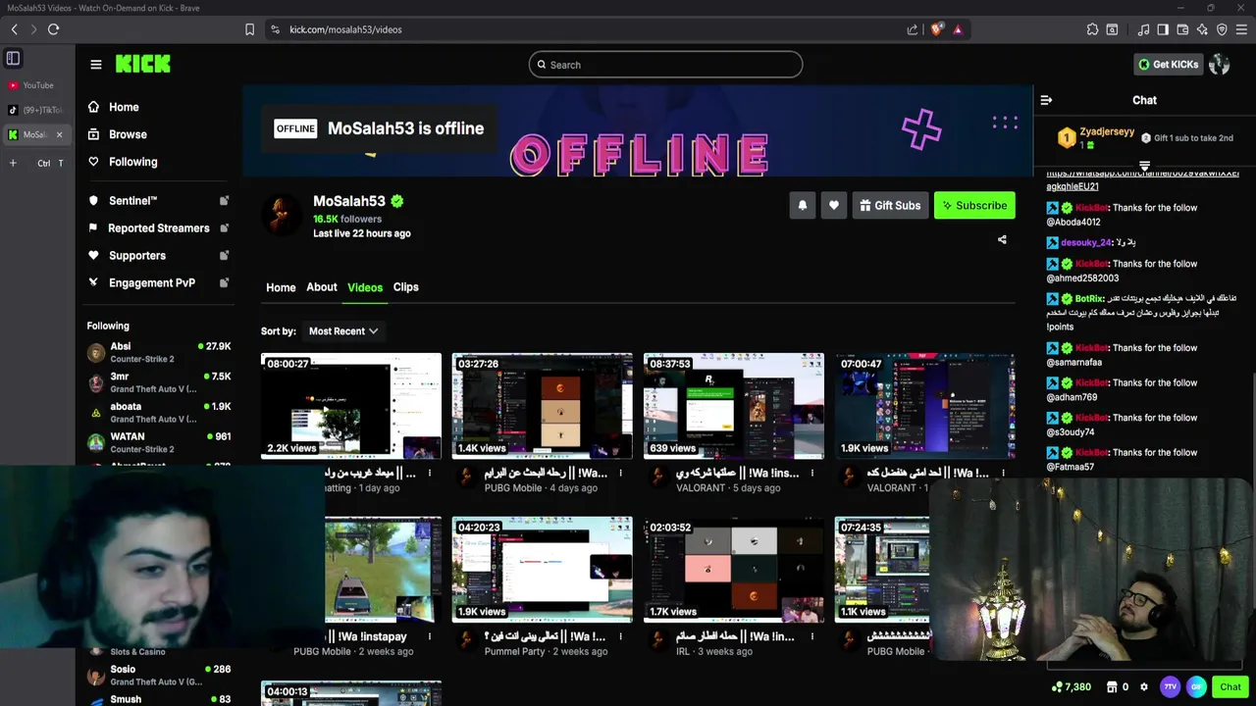The image size is (1256, 706).
Task: Follow MoSalah53 with the heart button
Action: [833, 205]
